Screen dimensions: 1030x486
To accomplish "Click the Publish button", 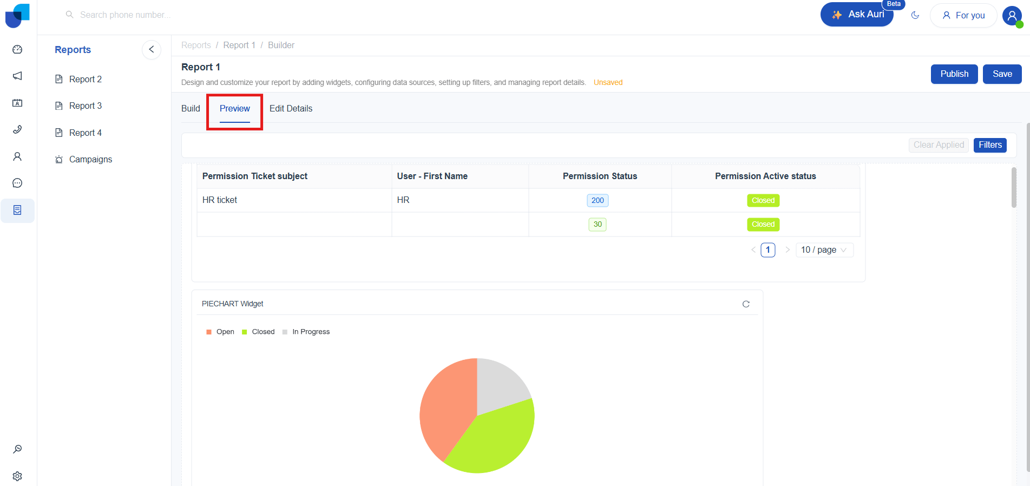I will tap(954, 74).
